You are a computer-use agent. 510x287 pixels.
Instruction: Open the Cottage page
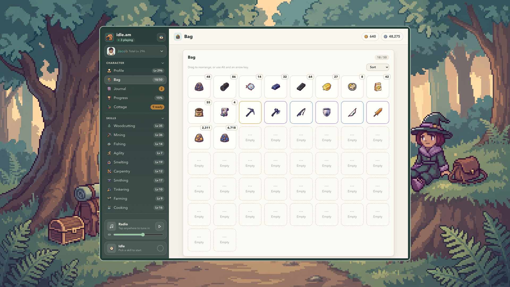135,107
